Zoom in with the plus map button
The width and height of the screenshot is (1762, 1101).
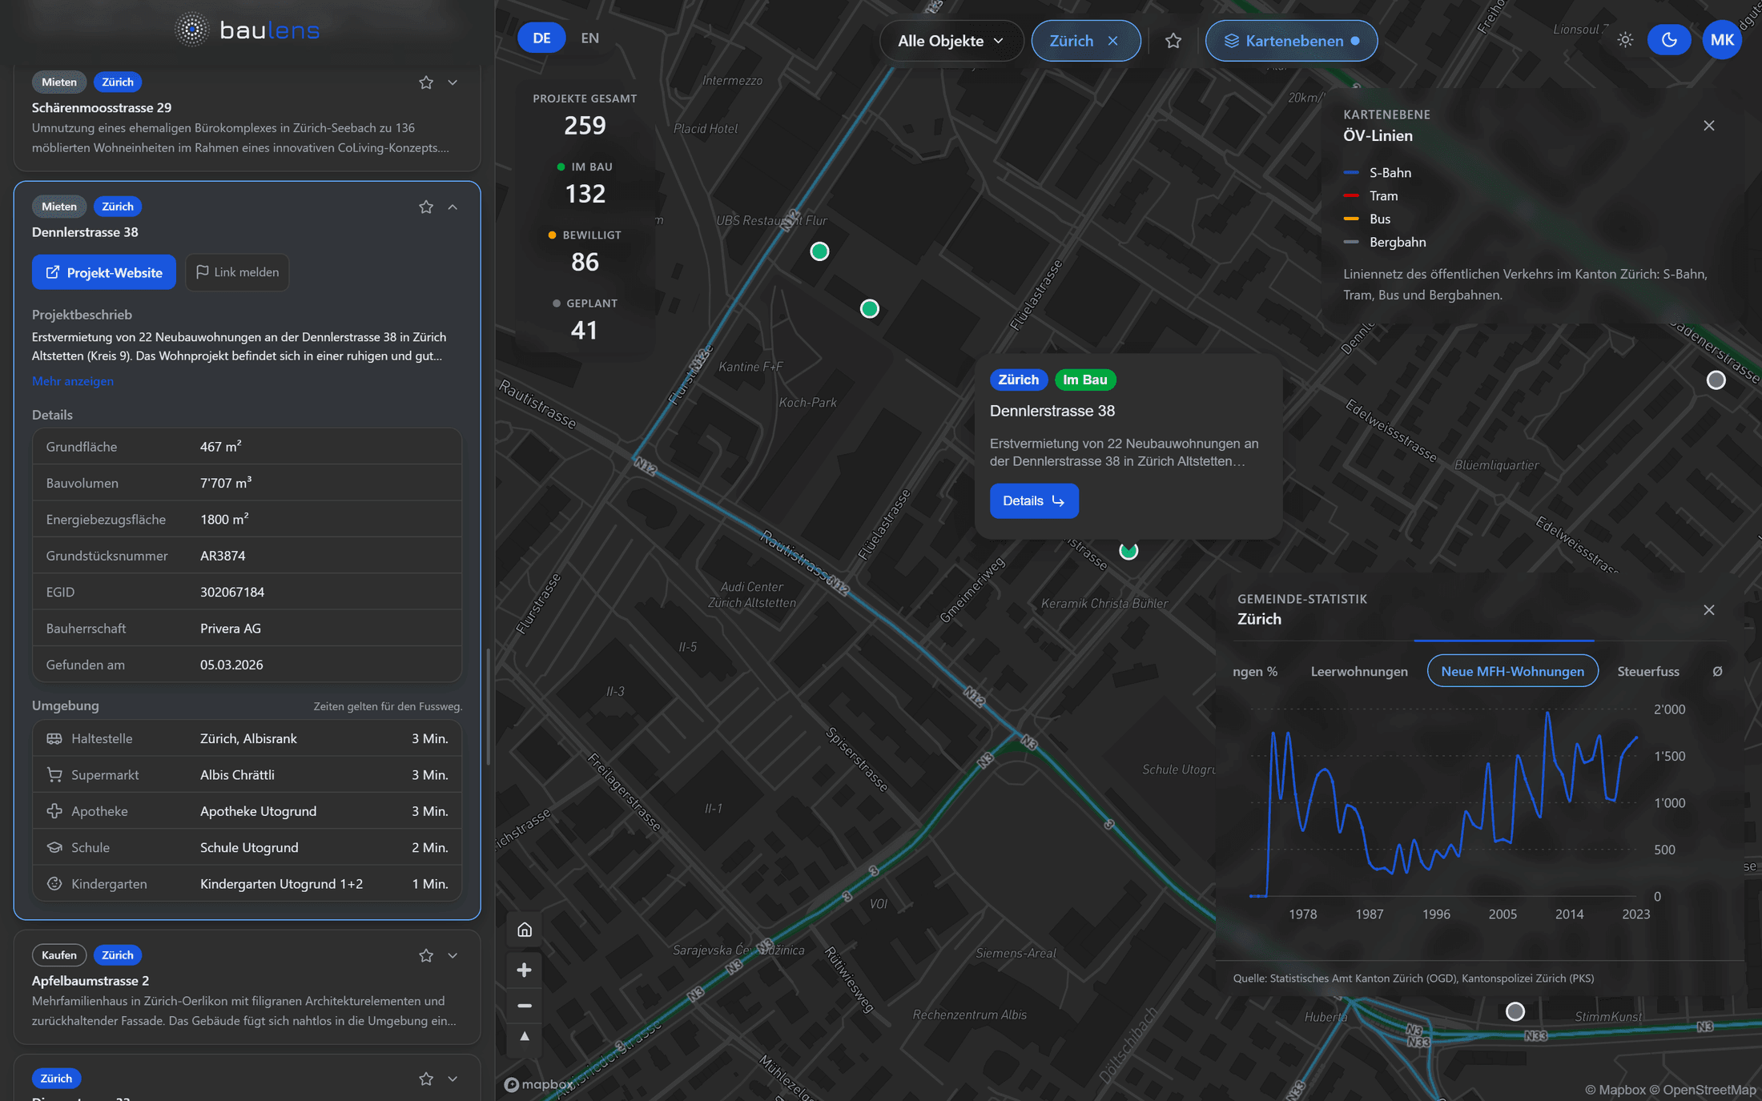click(x=525, y=970)
